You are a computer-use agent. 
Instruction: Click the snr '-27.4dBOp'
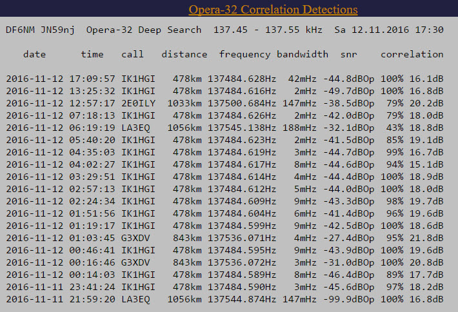(349, 238)
